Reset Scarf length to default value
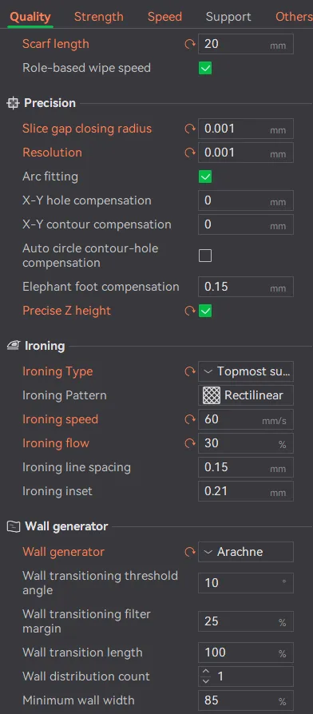The height and width of the screenshot is (714, 313). [x=190, y=45]
